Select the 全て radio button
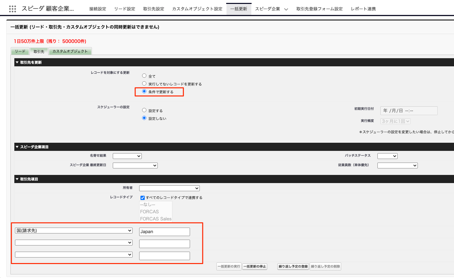This screenshot has height=278, width=454. point(144,76)
